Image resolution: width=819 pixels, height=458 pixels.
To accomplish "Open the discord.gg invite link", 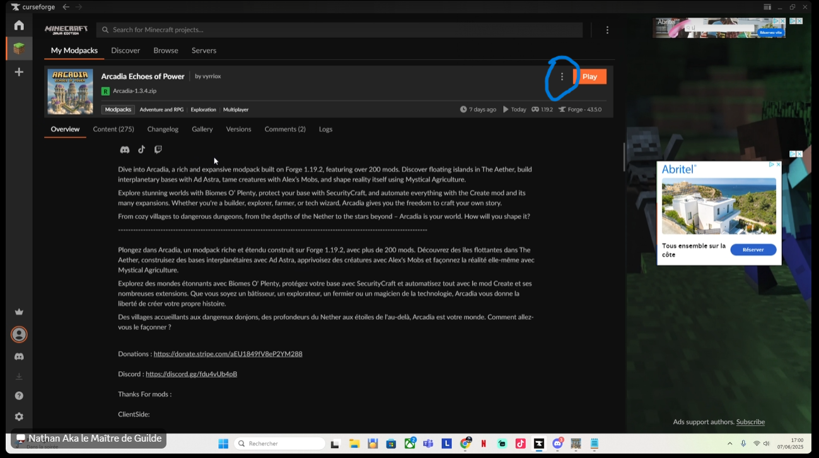I will pos(191,374).
